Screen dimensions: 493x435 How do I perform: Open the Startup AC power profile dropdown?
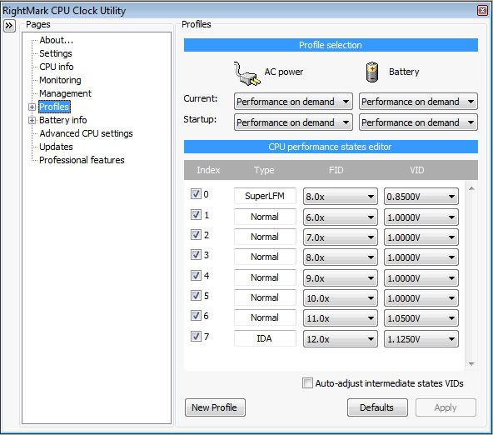293,122
